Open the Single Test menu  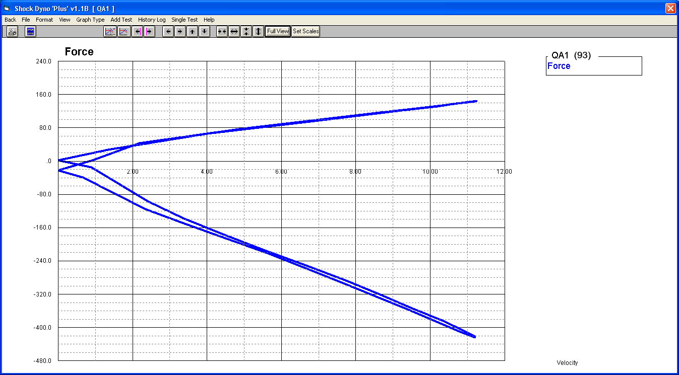click(x=184, y=20)
